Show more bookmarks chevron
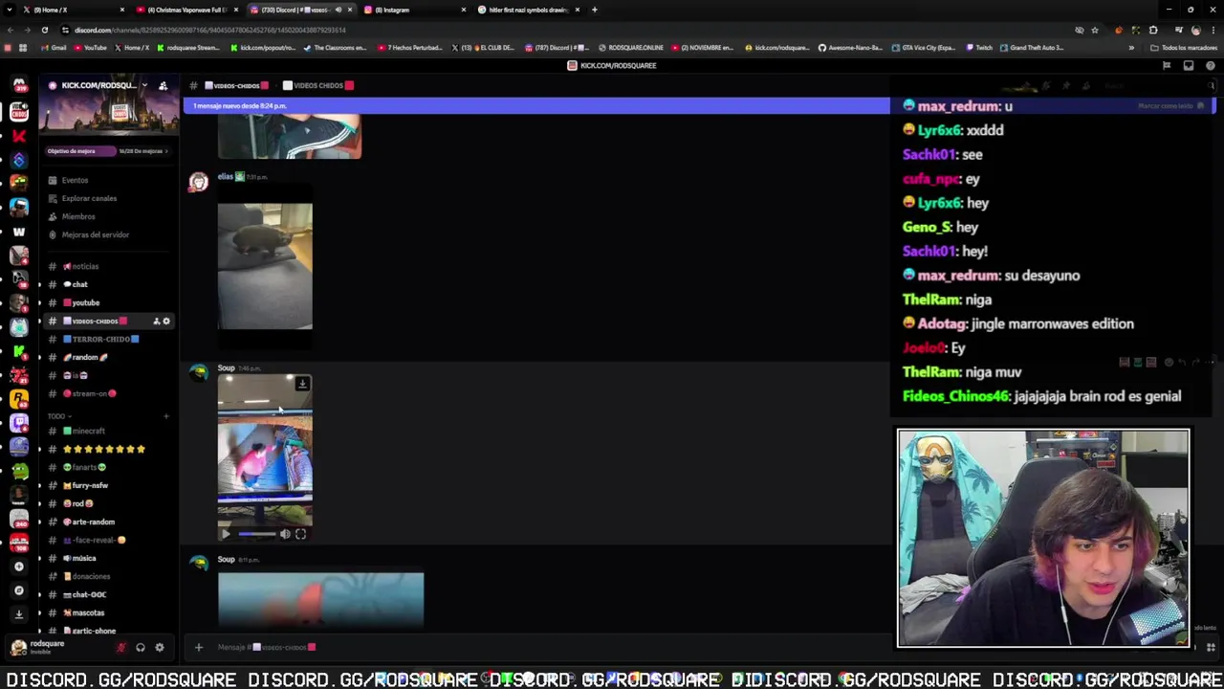The width and height of the screenshot is (1224, 689). [x=1131, y=48]
